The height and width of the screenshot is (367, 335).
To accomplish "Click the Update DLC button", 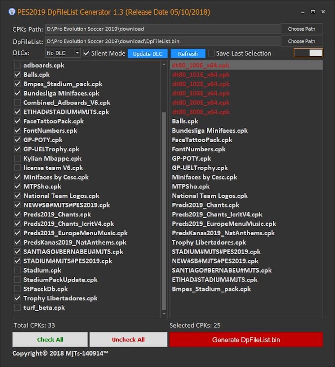I will [147, 54].
